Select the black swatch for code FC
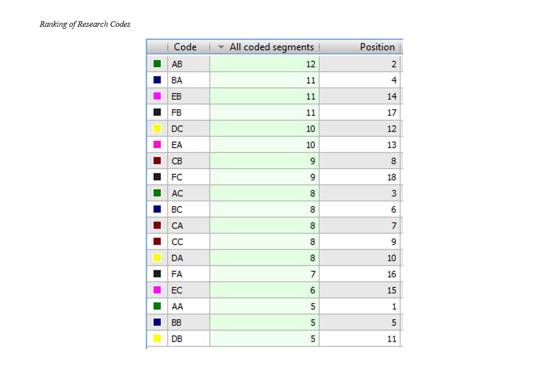This screenshot has width=538, height=374. point(157,177)
